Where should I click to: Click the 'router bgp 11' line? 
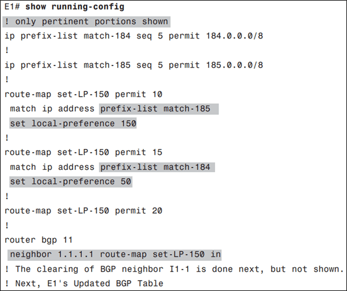pos(38,240)
